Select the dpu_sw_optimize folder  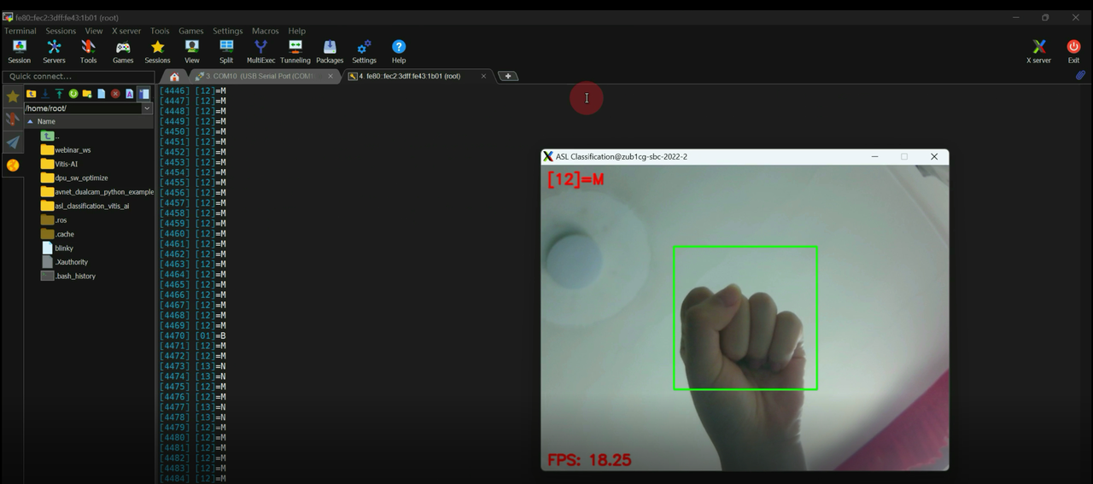point(74,178)
